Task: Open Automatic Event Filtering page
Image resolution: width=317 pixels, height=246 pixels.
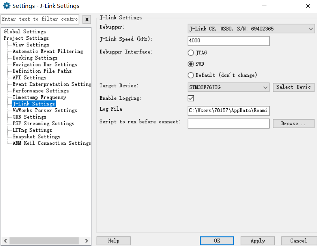Action: pos(48,51)
